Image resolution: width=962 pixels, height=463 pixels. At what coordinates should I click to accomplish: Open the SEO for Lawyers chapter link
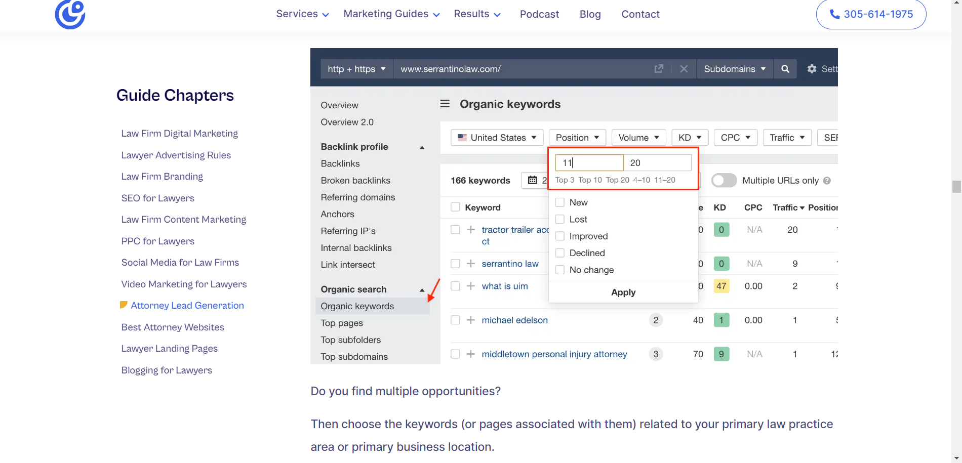pyautogui.click(x=158, y=198)
